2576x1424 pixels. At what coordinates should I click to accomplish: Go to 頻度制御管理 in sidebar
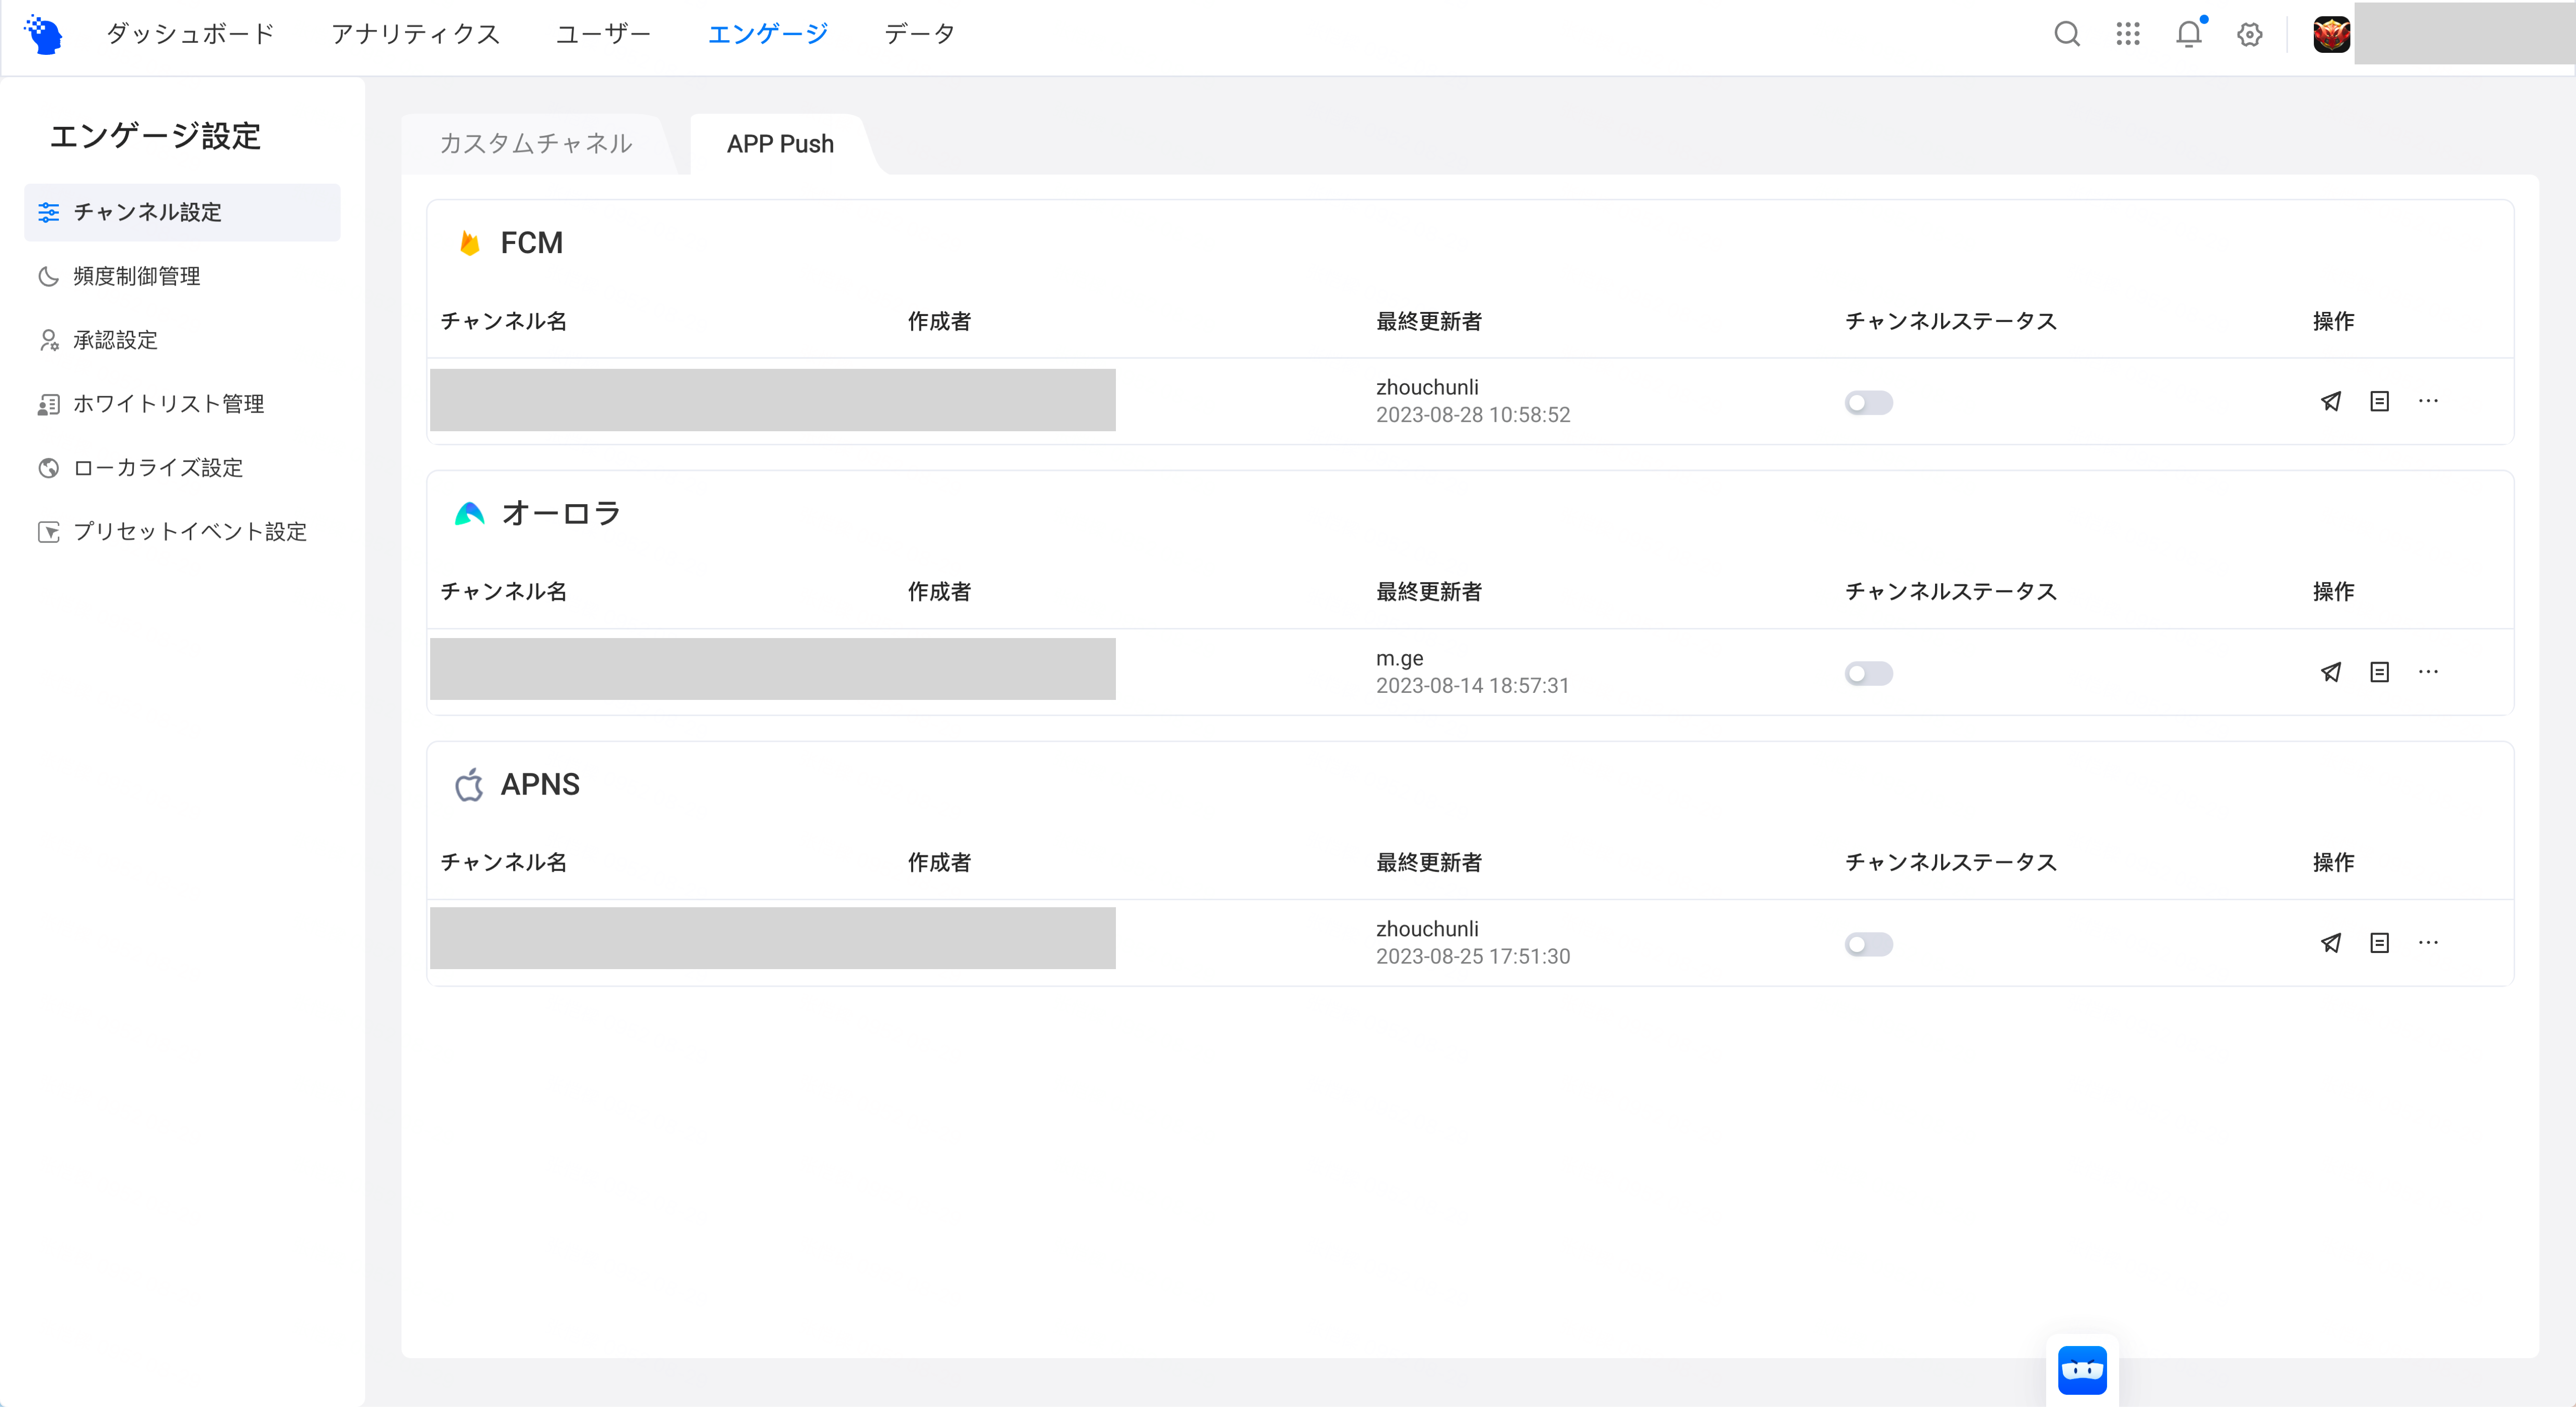(137, 276)
